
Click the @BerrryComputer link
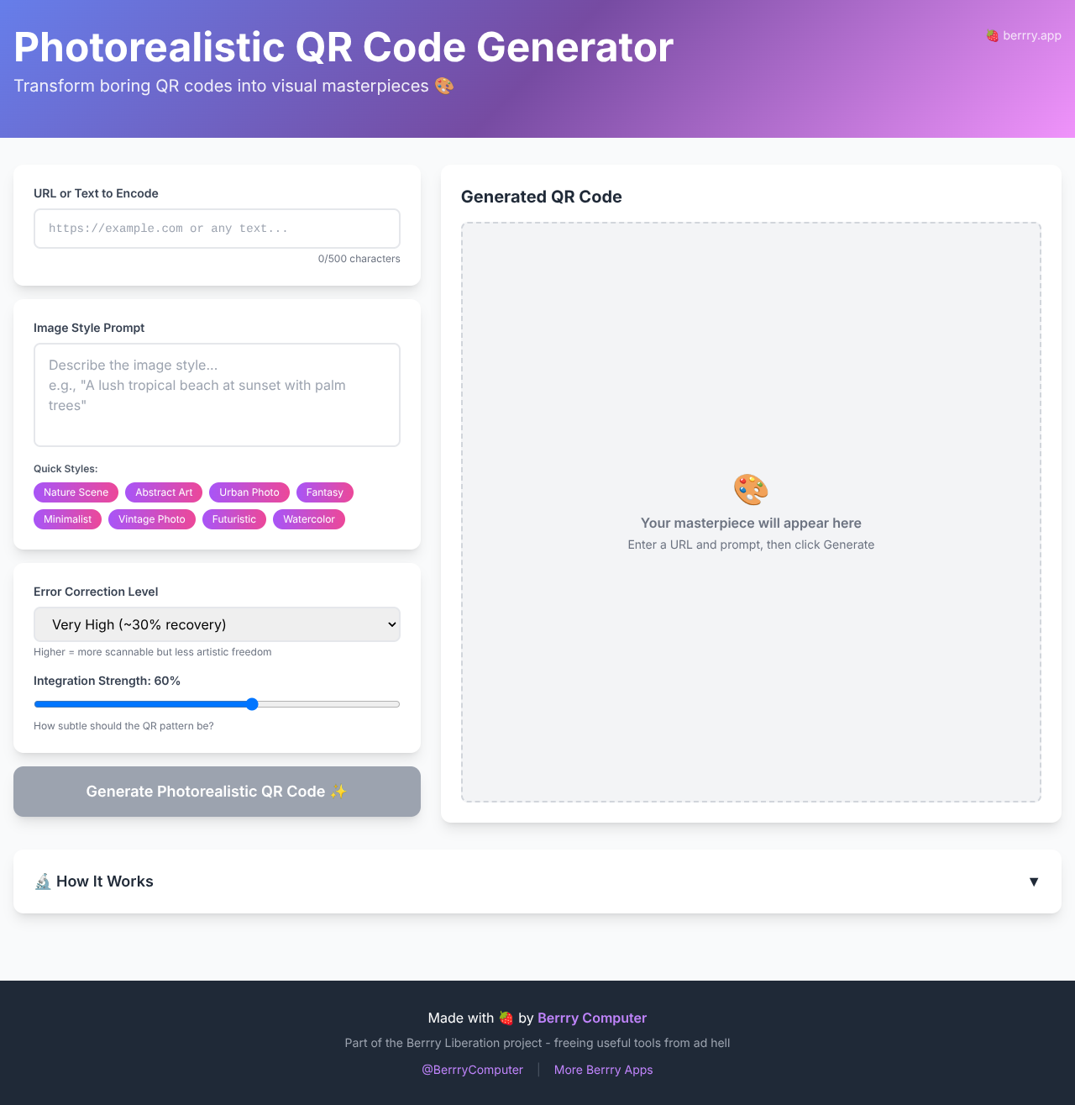[472, 1069]
